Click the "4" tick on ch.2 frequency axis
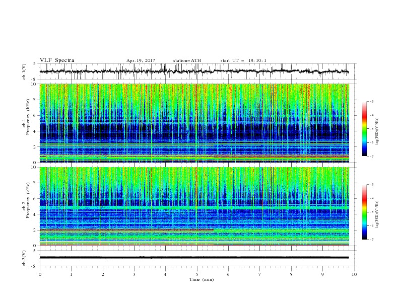Viewport: 399px width, 308px height. [x=35, y=214]
